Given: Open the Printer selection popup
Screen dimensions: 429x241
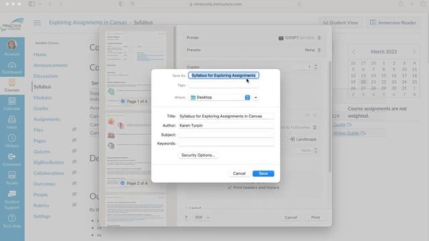Looking at the screenshot, I should pyautogui.click(x=300, y=37).
